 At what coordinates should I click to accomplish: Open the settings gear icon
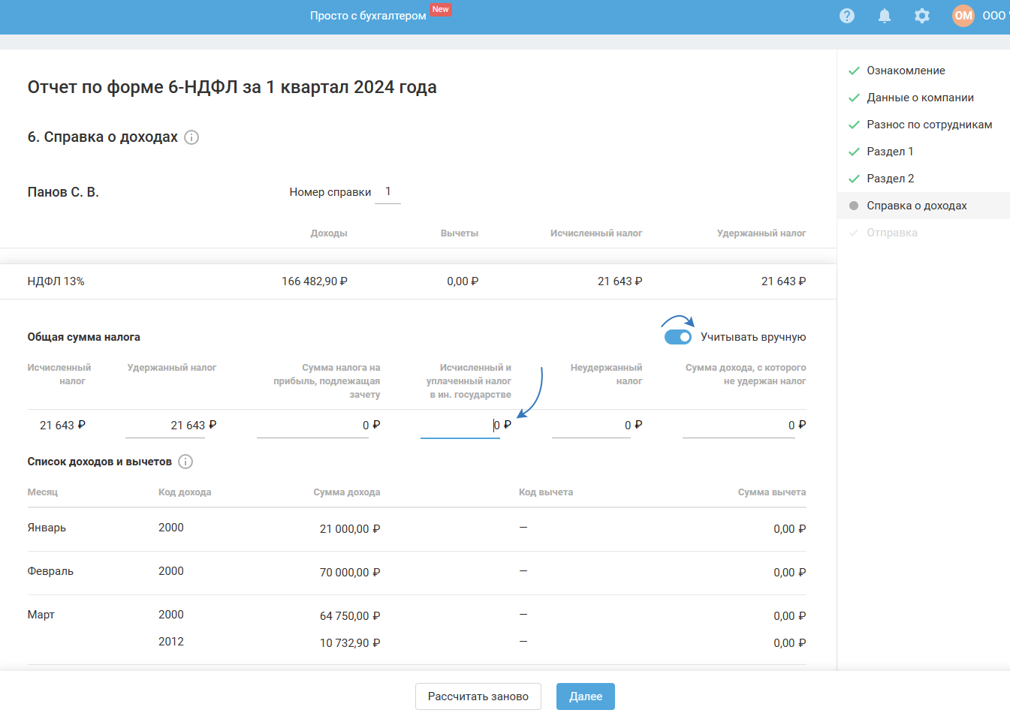(x=922, y=16)
